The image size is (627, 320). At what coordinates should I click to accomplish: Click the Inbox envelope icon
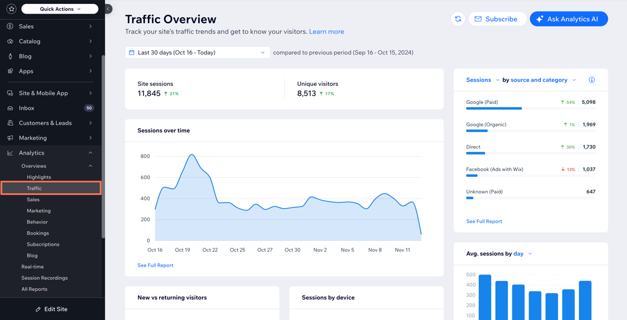click(10, 108)
